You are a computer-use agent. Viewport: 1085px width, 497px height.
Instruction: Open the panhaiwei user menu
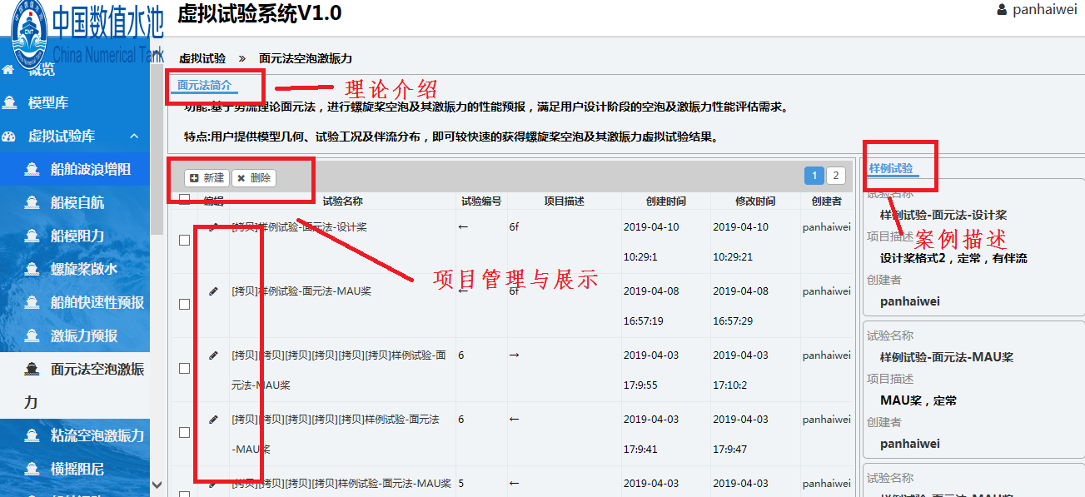pyautogui.click(x=1044, y=10)
